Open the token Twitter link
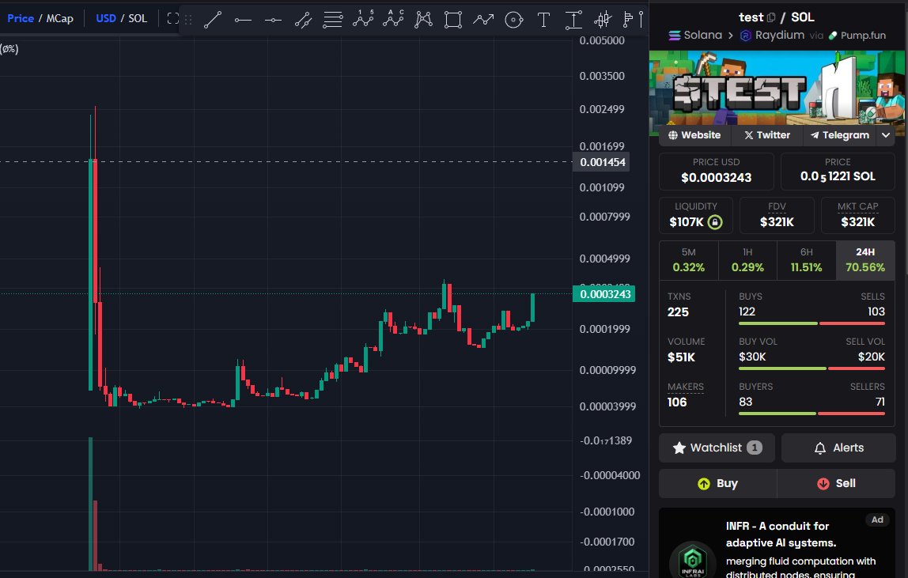 point(766,135)
